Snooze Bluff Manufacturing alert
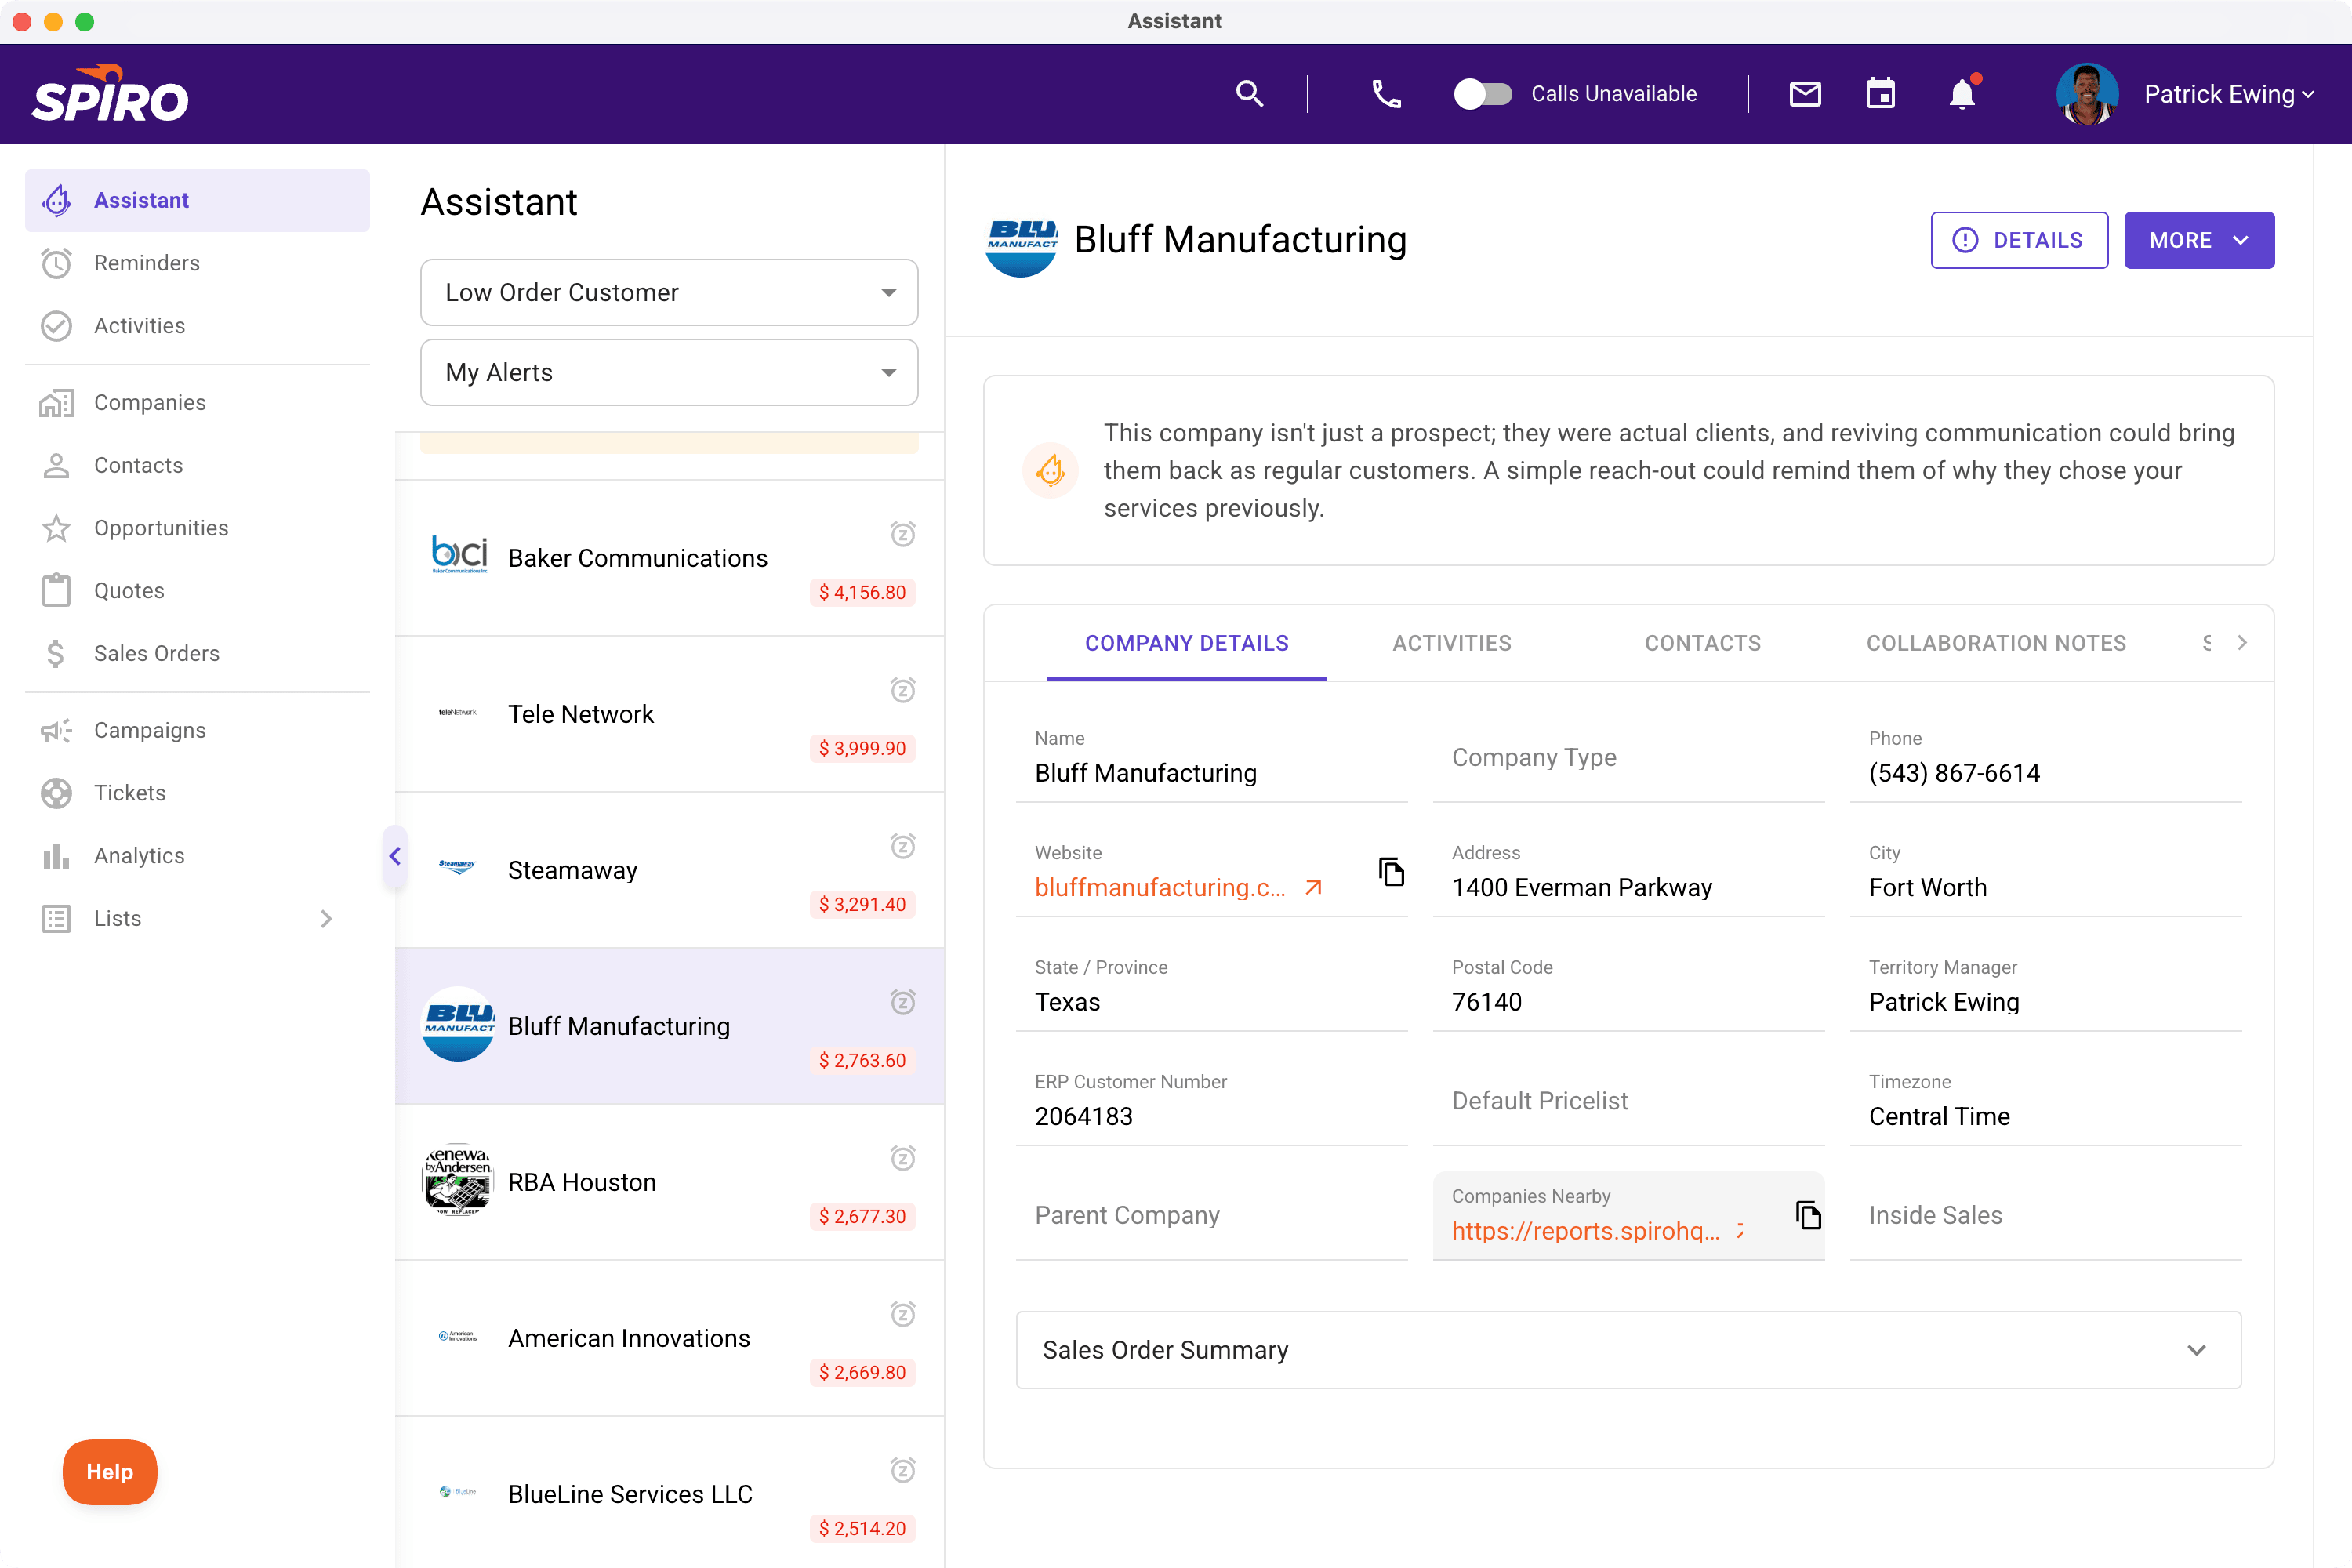Viewport: 2352px width, 1568px height. 903,1002
